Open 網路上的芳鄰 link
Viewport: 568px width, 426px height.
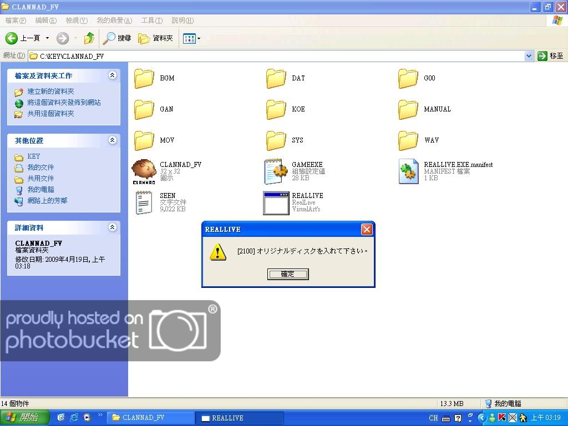pos(47,201)
